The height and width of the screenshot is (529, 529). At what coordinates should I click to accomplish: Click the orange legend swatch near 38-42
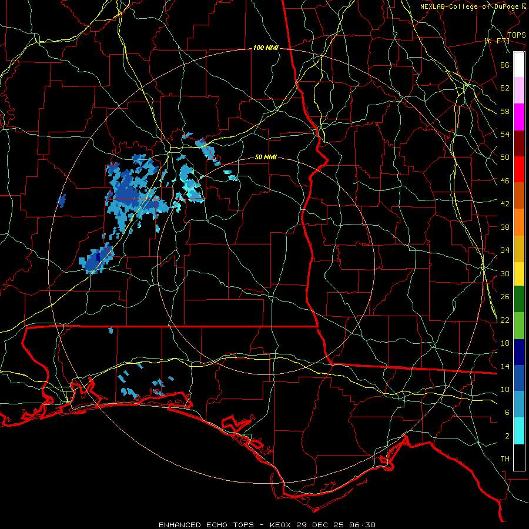click(519, 222)
